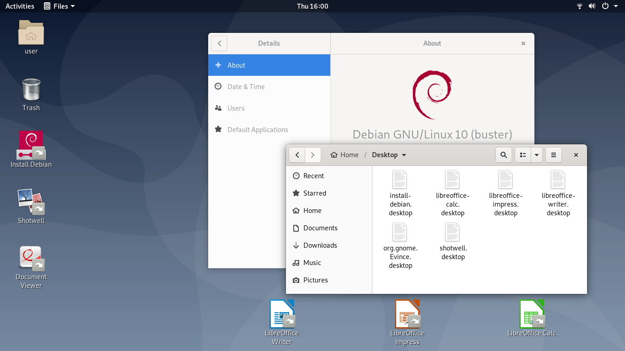Click the forward navigation arrow in Files

(x=312, y=155)
